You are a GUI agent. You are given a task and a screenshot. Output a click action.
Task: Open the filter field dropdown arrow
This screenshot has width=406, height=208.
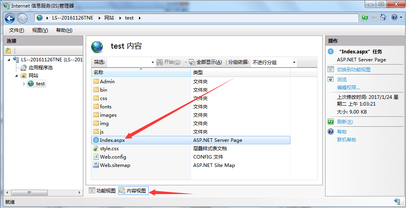pyautogui.click(x=153, y=63)
